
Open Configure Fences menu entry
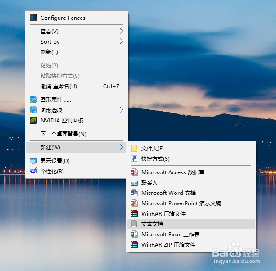pyautogui.click(x=77, y=18)
